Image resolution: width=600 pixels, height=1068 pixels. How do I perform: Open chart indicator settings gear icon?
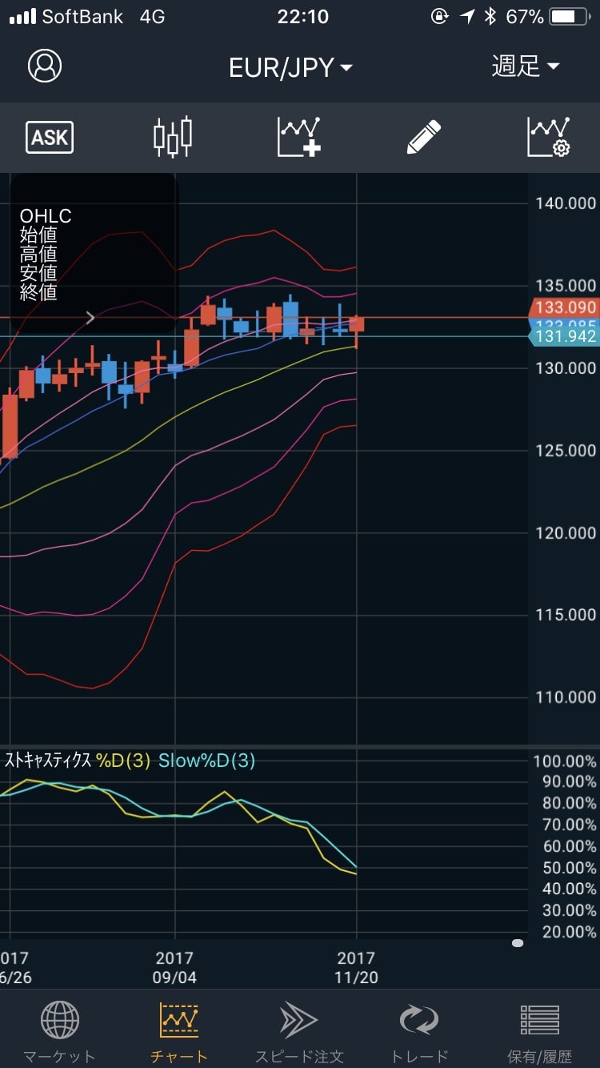tap(549, 137)
